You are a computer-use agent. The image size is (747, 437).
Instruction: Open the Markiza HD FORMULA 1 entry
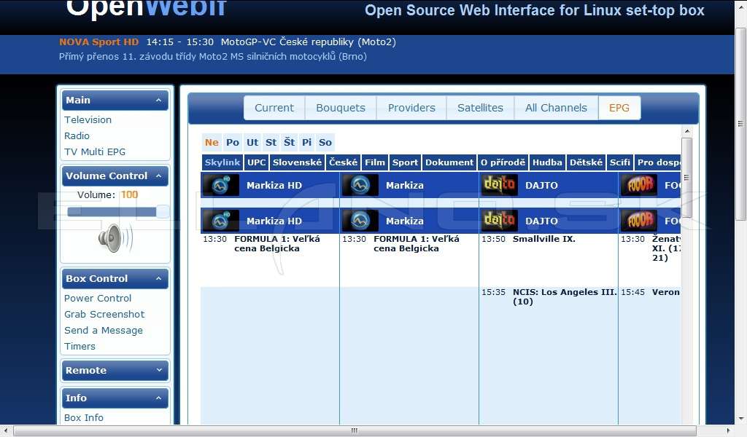click(277, 243)
